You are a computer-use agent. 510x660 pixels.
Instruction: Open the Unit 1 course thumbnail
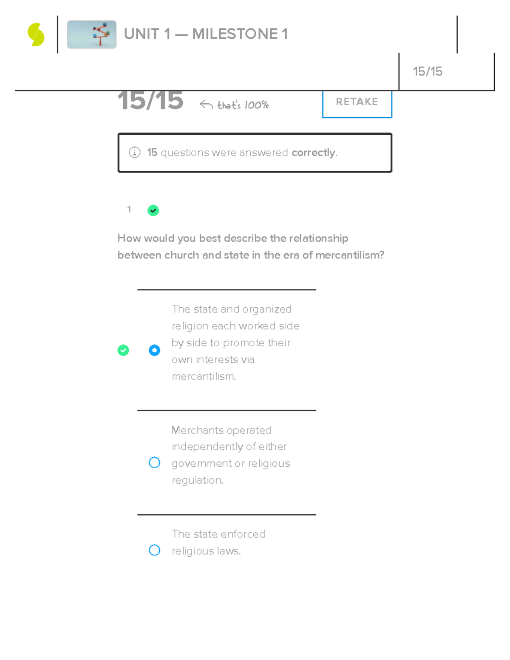tap(91, 34)
